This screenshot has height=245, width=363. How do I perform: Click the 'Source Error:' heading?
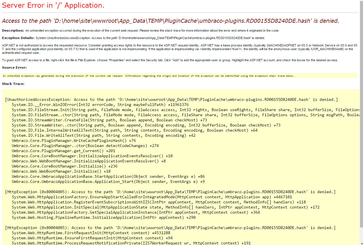point(14,68)
